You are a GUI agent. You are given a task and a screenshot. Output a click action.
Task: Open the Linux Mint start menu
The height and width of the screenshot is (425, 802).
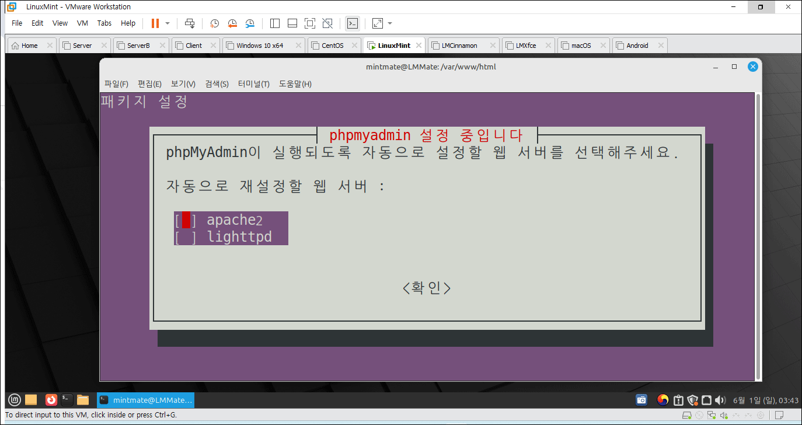tap(15, 400)
